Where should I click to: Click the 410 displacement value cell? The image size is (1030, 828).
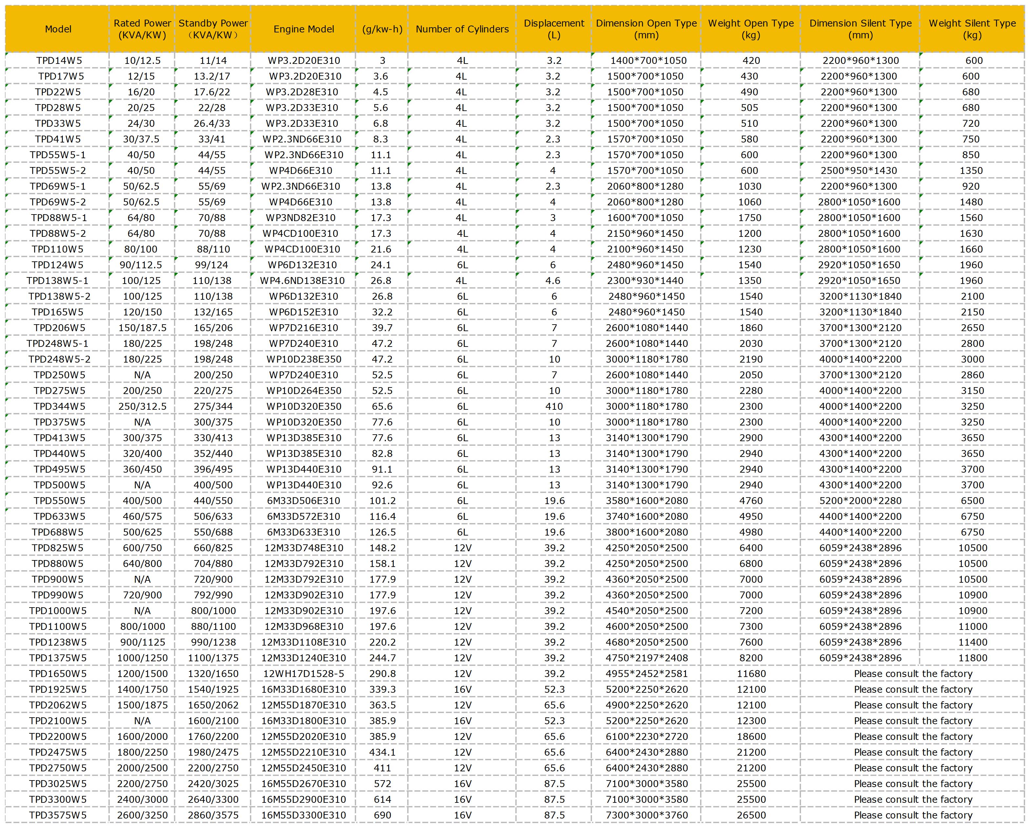[x=554, y=406]
